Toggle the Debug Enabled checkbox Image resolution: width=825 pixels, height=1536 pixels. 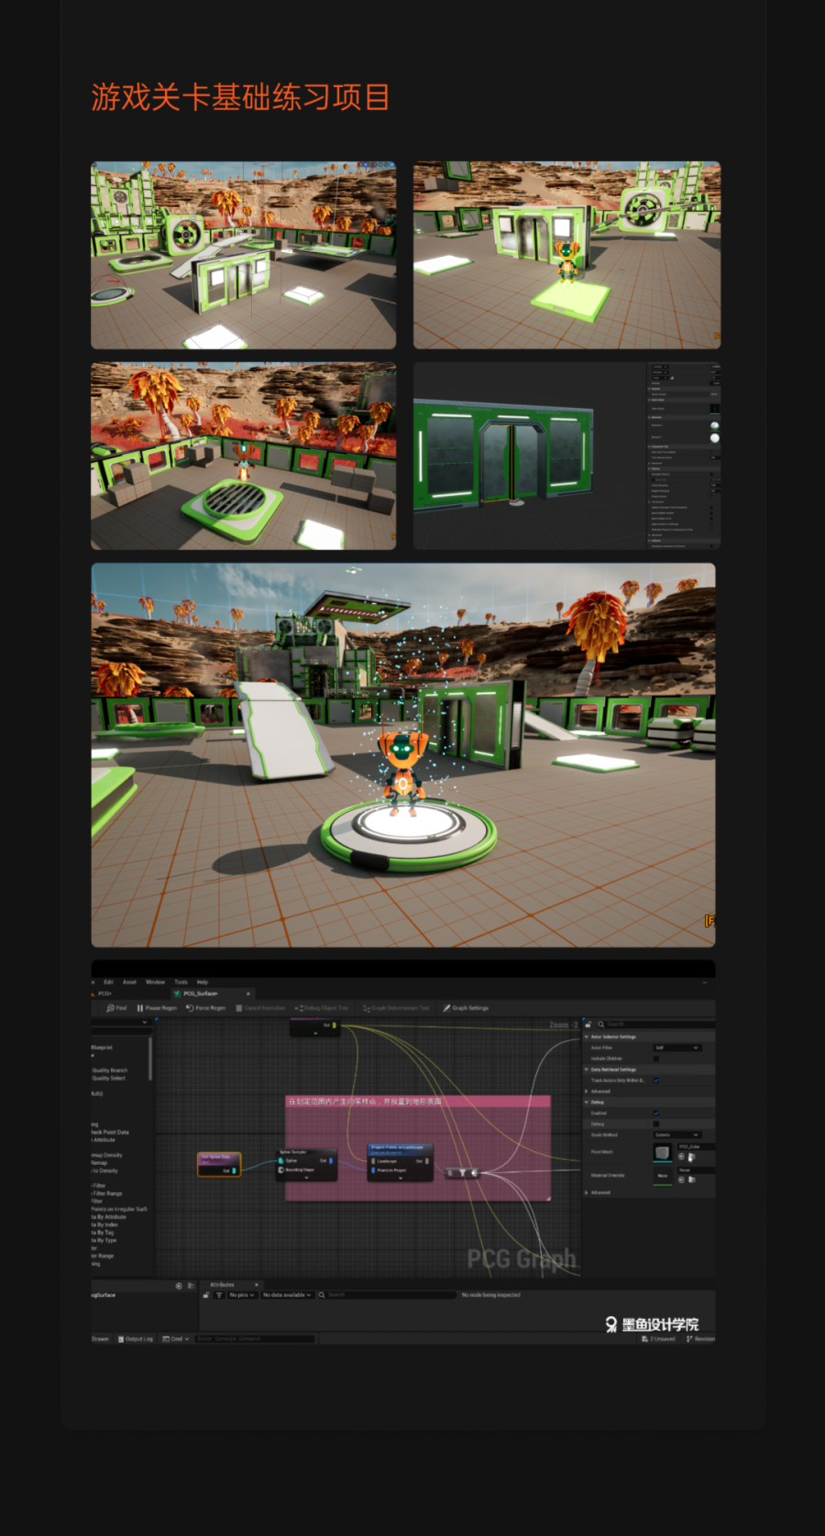[x=655, y=1113]
